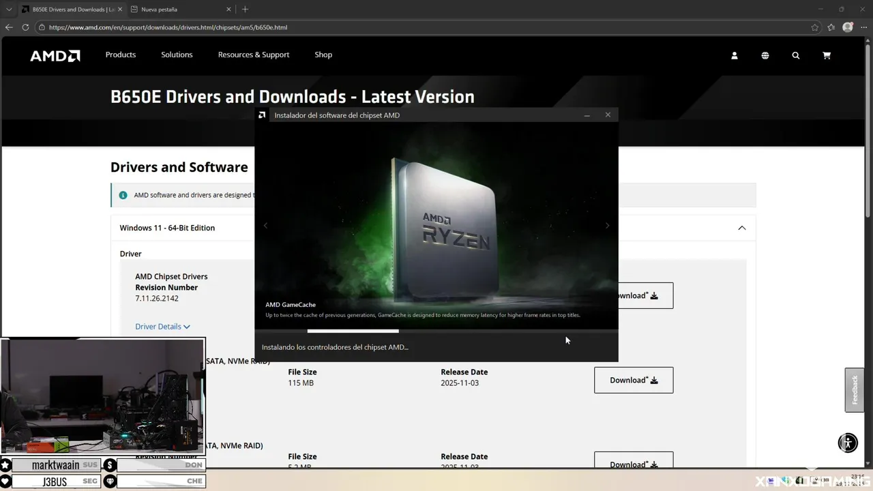The image size is (873, 491).
Task: Click the dollar icon in stream overlay
Action: click(109, 465)
